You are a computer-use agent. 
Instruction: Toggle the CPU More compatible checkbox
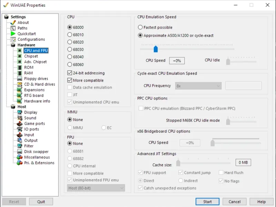coord(70,80)
